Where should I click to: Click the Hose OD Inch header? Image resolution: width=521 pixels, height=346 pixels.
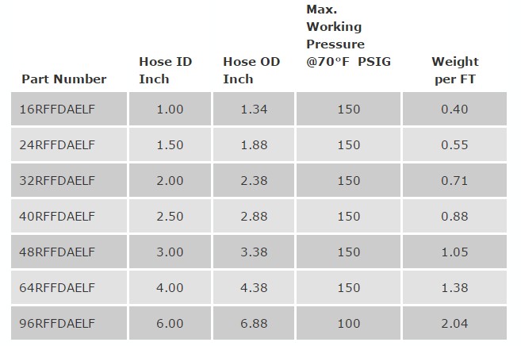pos(251,70)
